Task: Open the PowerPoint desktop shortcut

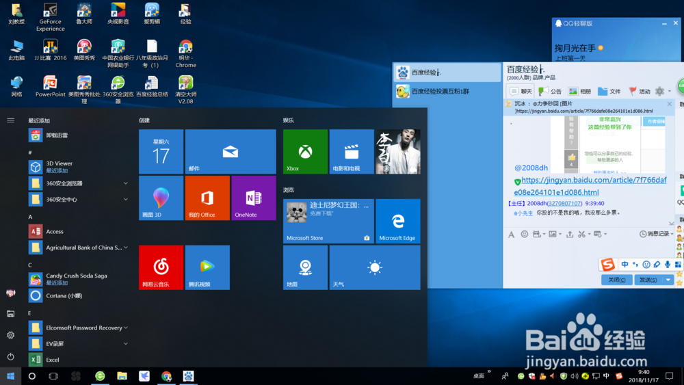Action: coord(50,86)
